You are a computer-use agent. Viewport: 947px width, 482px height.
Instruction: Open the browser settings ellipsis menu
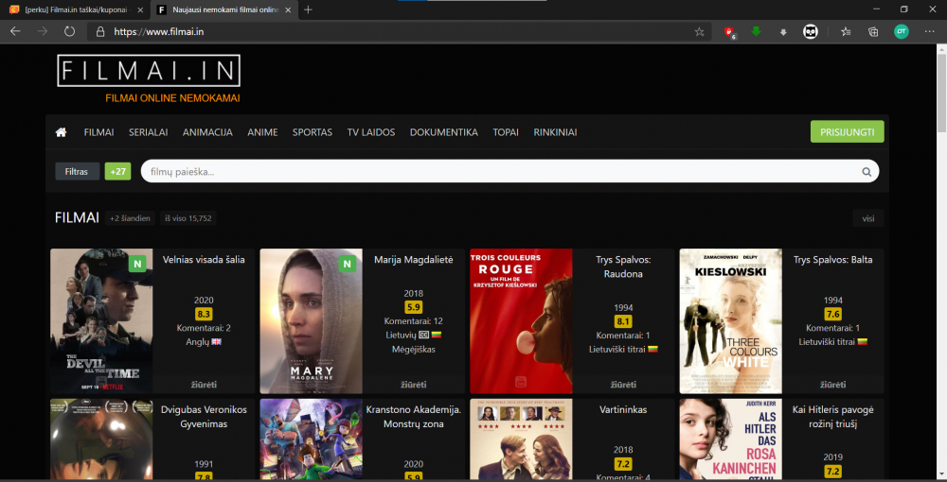click(x=930, y=32)
